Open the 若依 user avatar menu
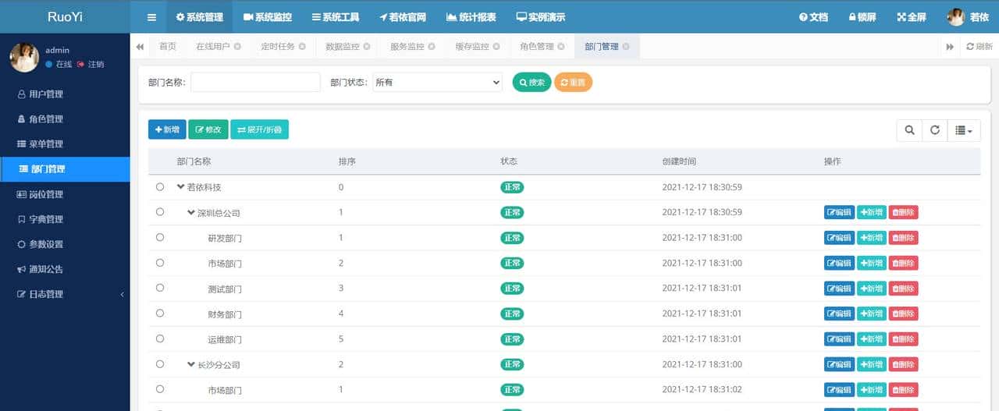This screenshot has height=411, width=999. [967, 17]
